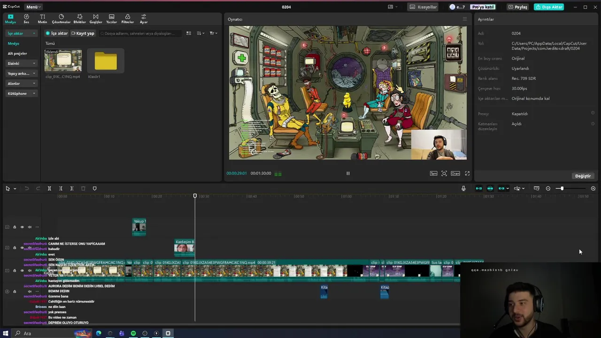
Task: Open the Menü dropdown
Action: point(33,7)
